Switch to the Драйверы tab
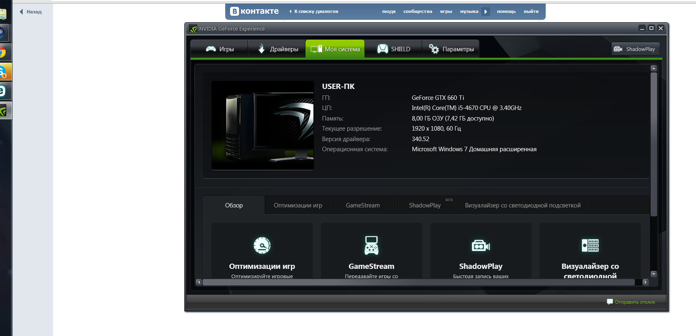Viewport: 696px width, 336px height. pos(277,49)
